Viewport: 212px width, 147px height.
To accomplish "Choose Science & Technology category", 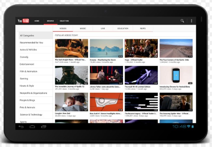I will pos(36,115).
